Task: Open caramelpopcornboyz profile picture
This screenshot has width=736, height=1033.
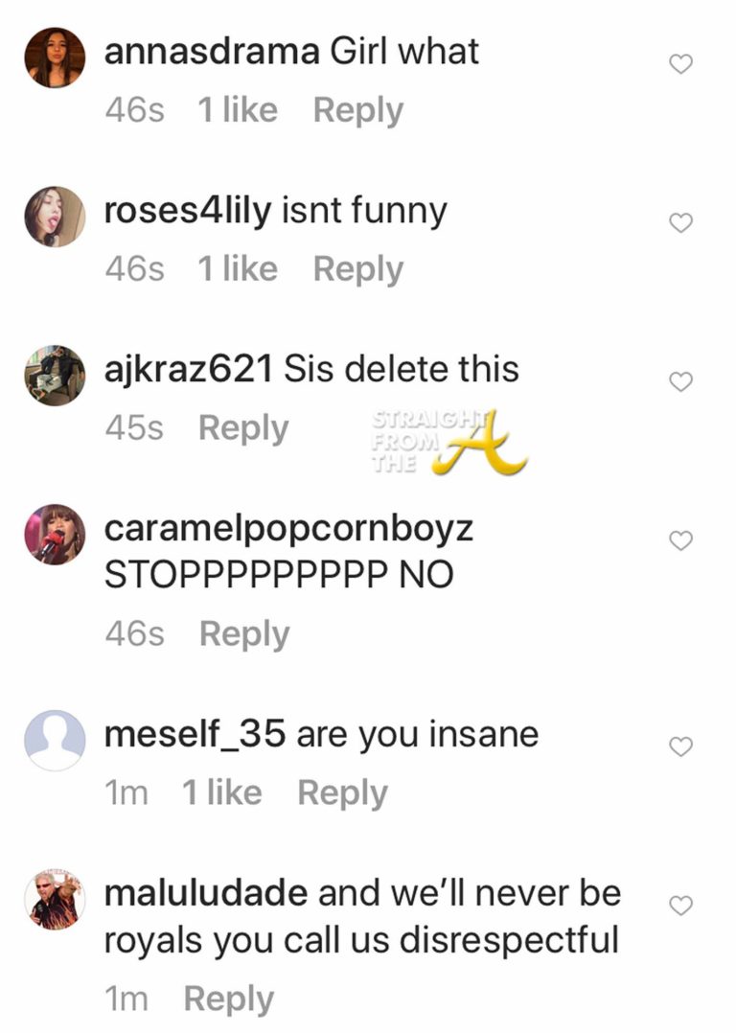Action: click(55, 535)
